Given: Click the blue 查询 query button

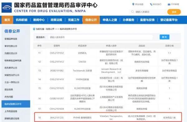Looking at the screenshot, I should point(165,37).
